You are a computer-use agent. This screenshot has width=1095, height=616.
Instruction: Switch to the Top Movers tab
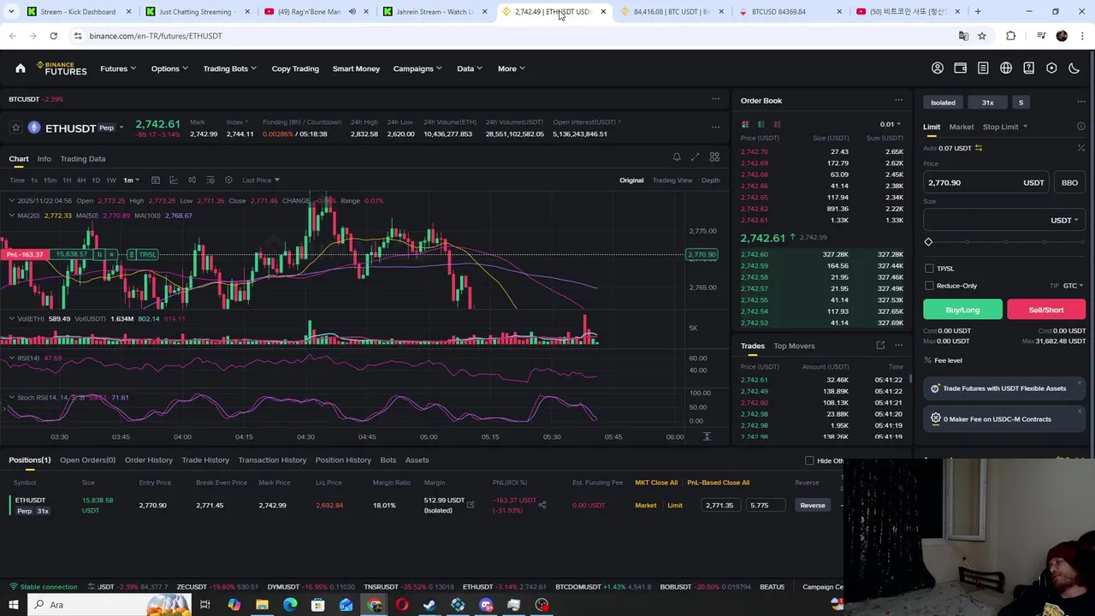point(794,346)
